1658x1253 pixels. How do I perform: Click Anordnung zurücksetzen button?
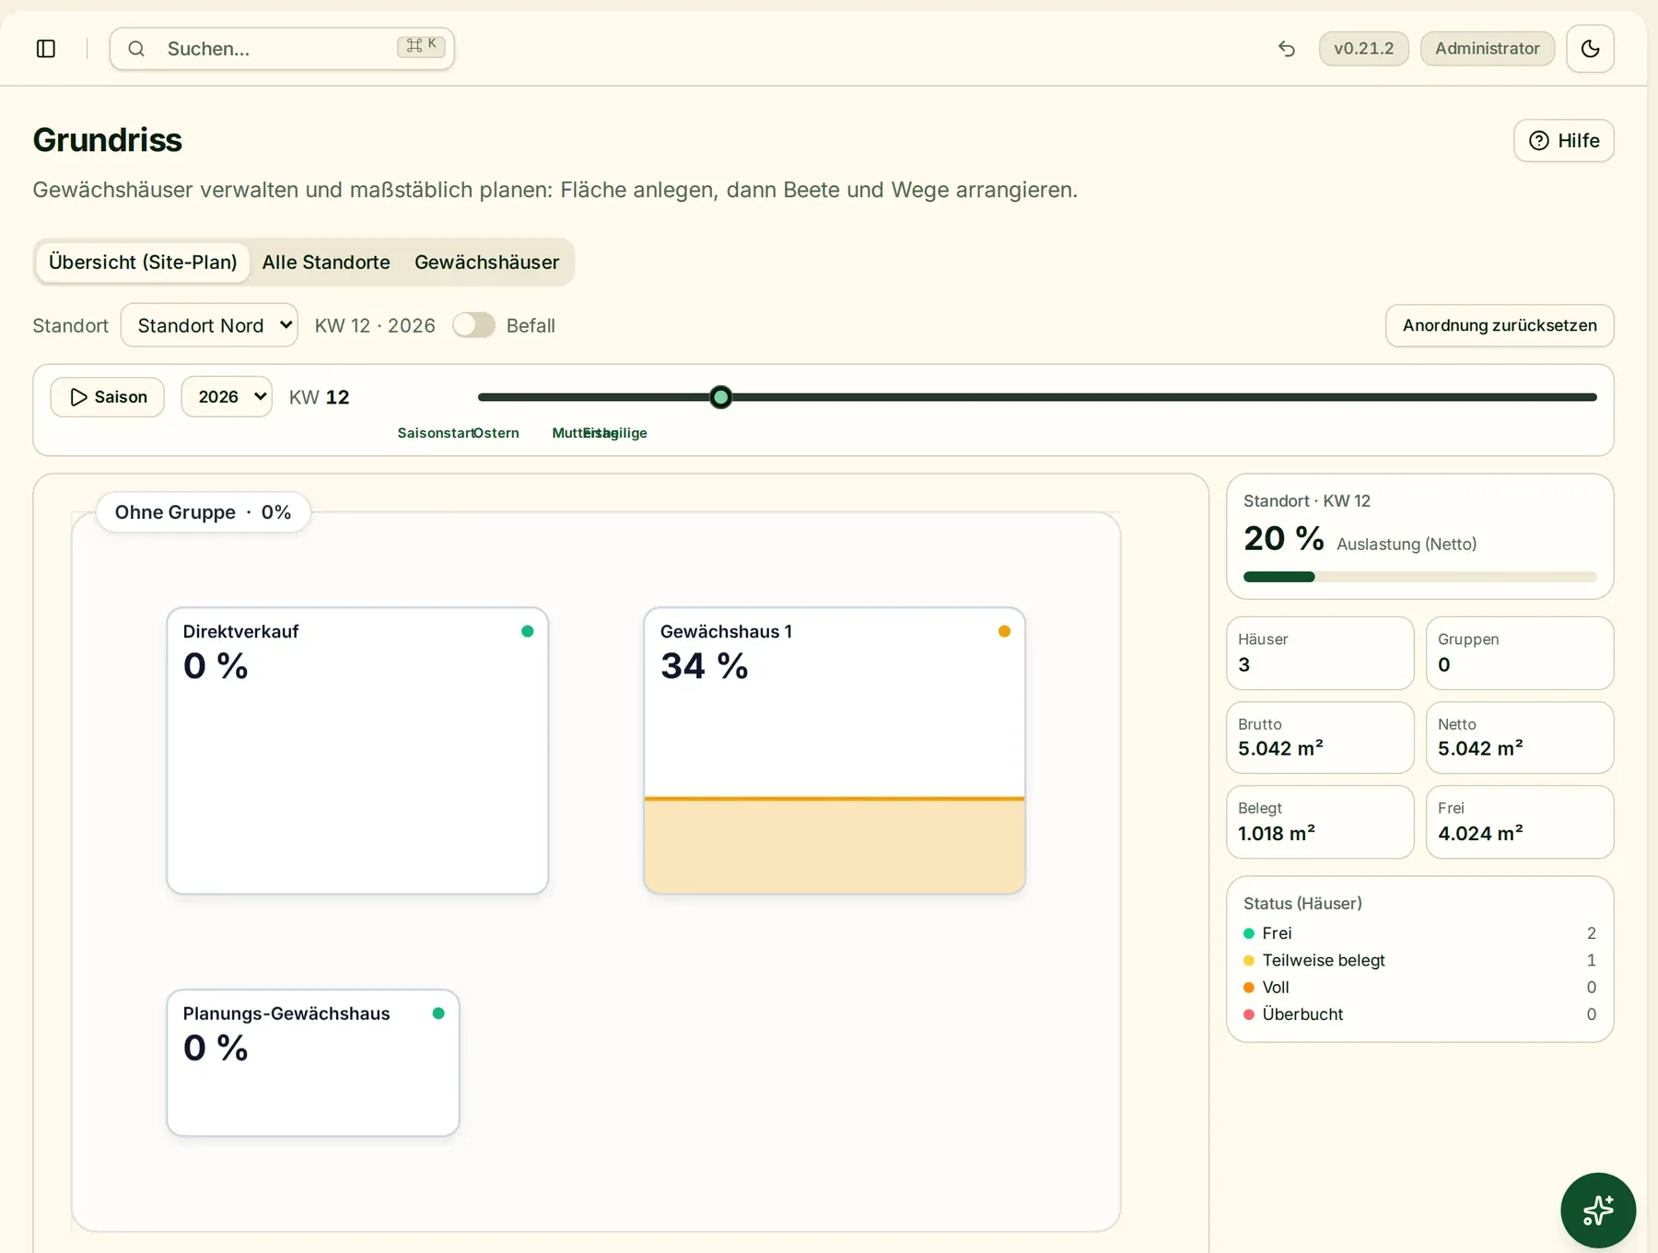click(1500, 325)
